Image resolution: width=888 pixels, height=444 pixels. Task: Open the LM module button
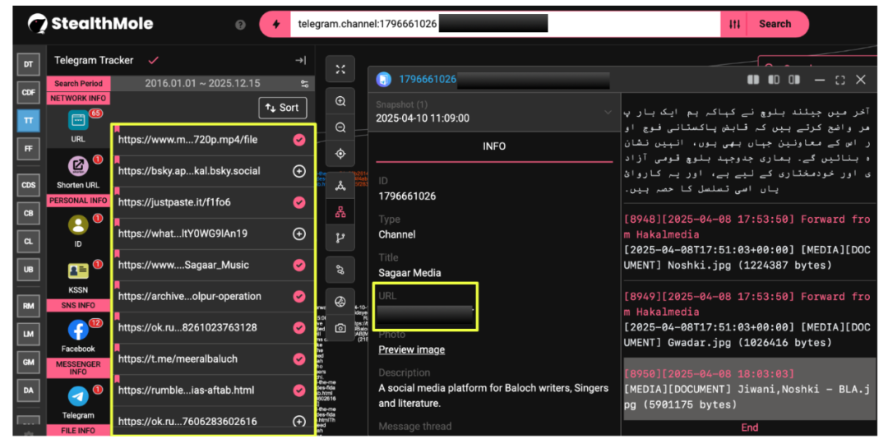(x=28, y=334)
